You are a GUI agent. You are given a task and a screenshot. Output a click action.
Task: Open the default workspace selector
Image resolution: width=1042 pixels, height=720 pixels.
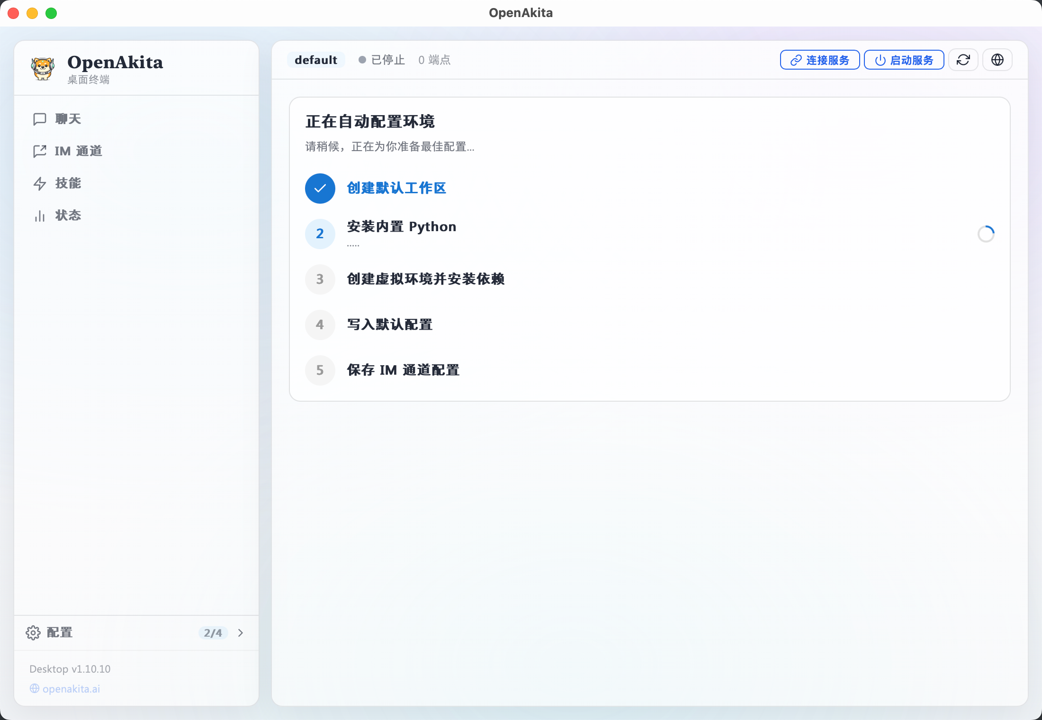[x=316, y=60]
